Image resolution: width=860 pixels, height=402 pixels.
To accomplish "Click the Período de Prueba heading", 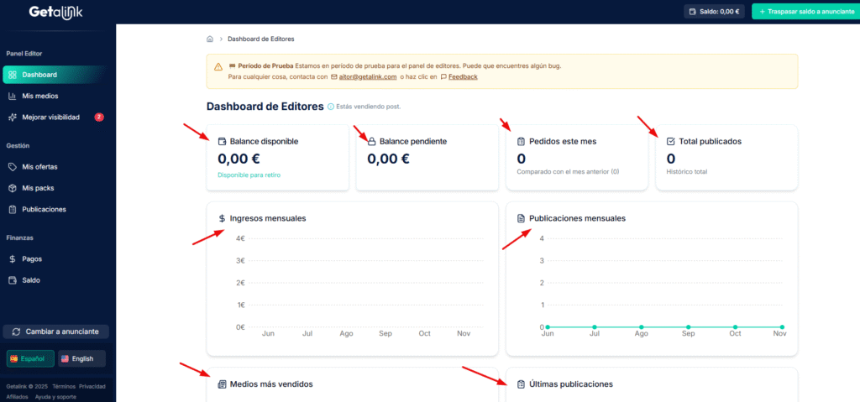I will (x=265, y=65).
